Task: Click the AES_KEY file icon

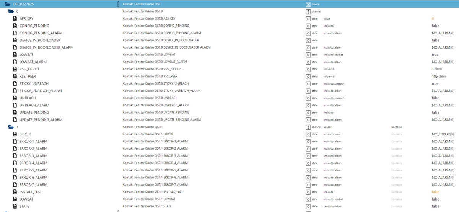Action: tap(15, 18)
